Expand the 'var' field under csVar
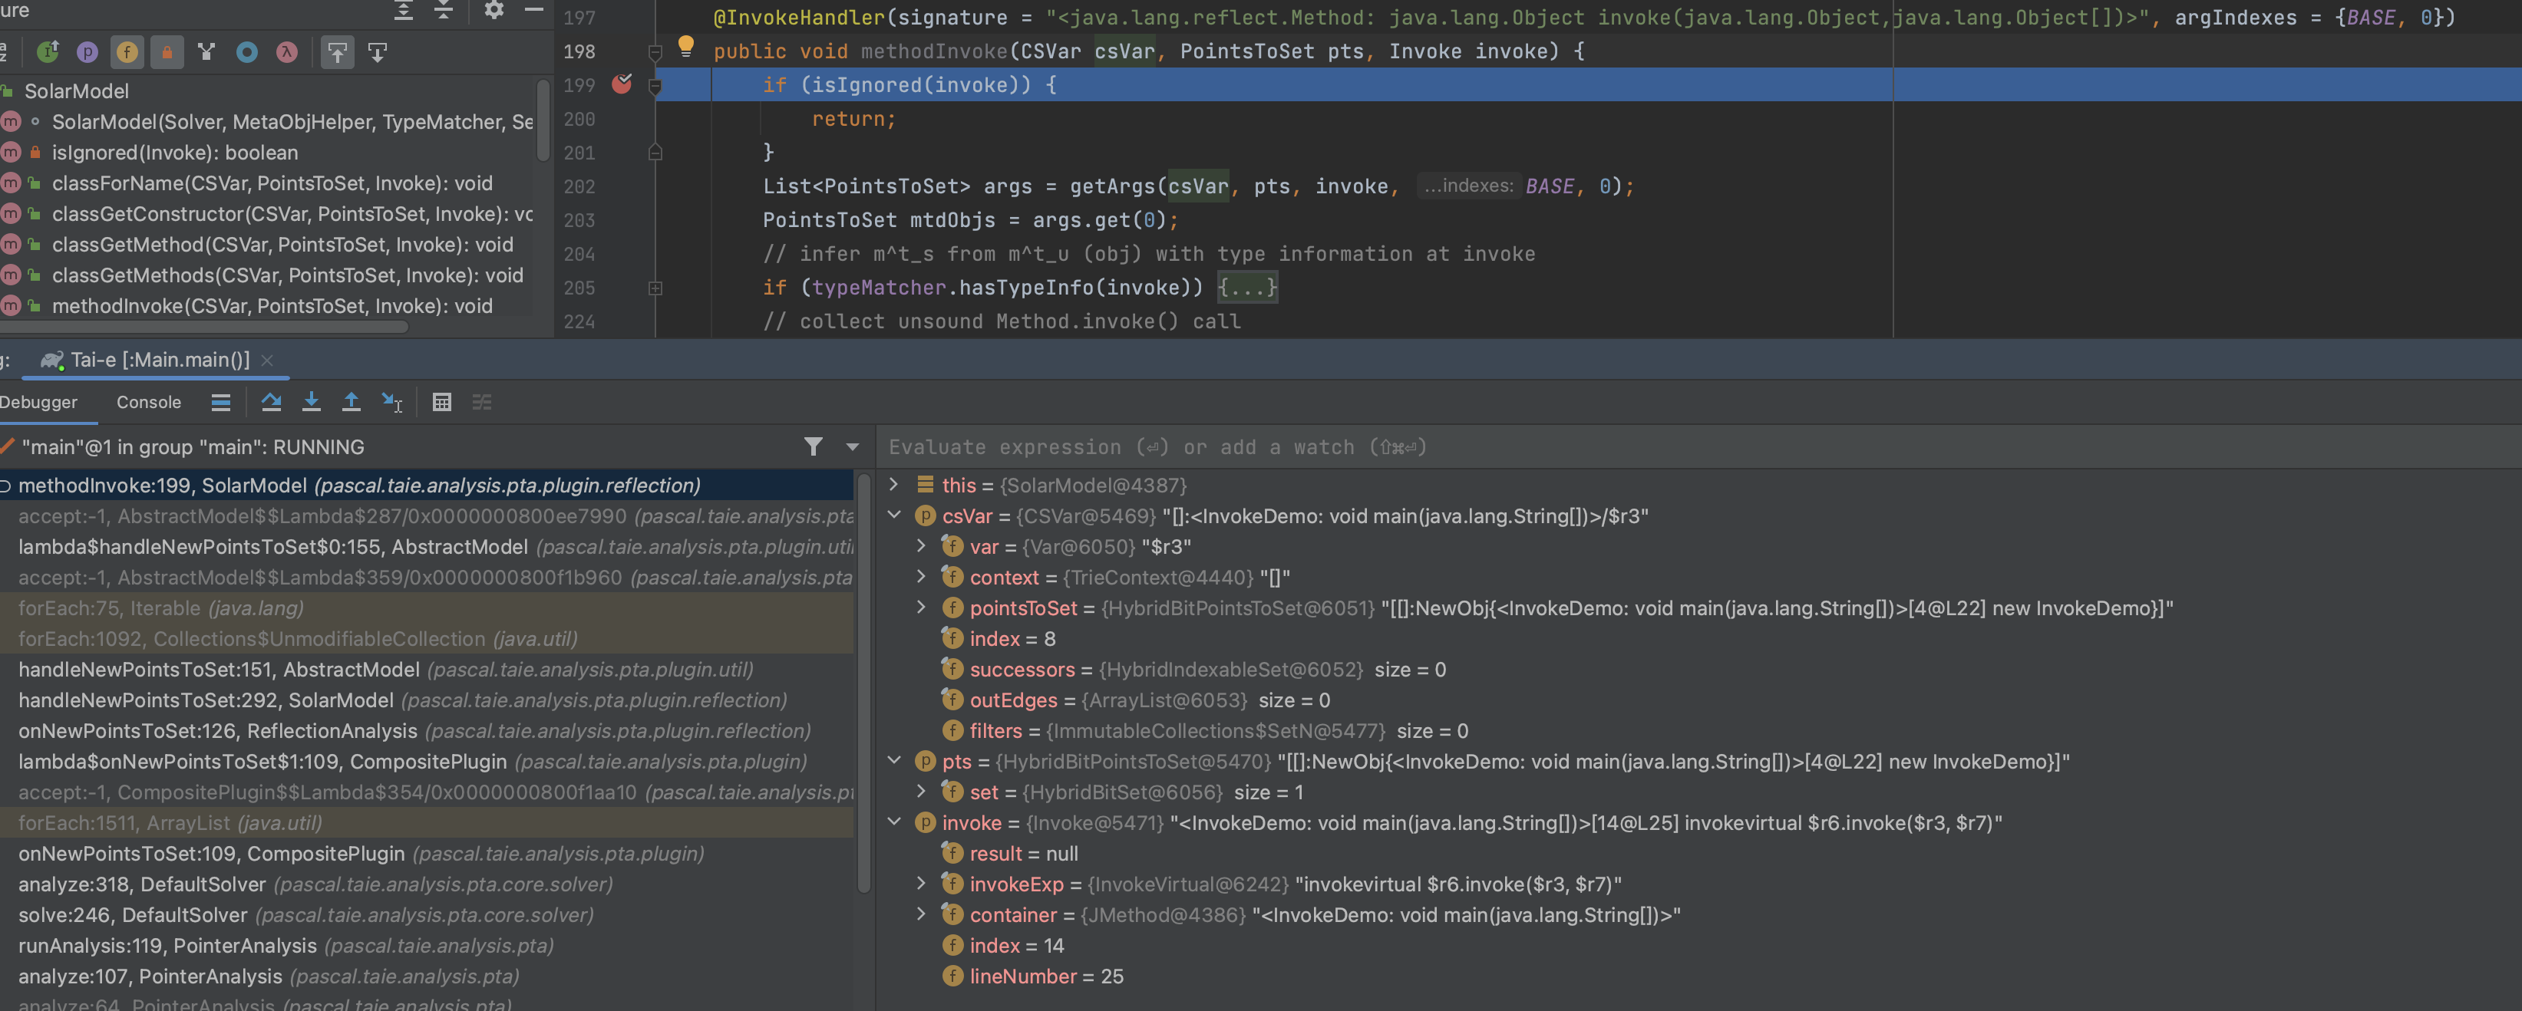This screenshot has height=1011, width=2522. pos(921,545)
